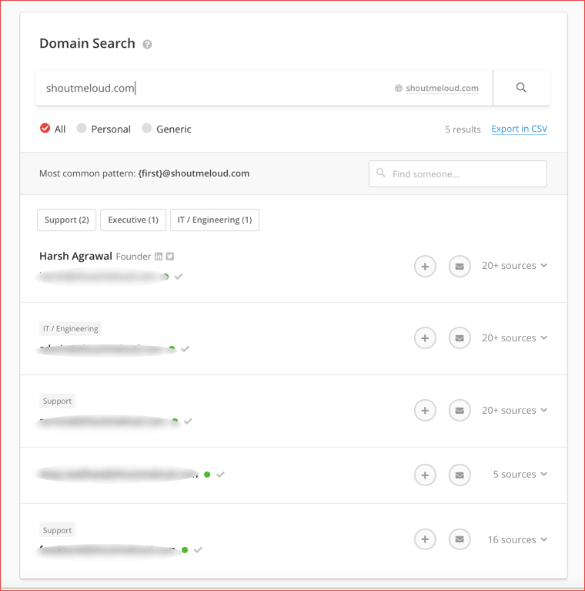Image resolution: width=585 pixels, height=591 pixels.
Task: Click envelope icon in IT / Engineering row
Action: (460, 338)
